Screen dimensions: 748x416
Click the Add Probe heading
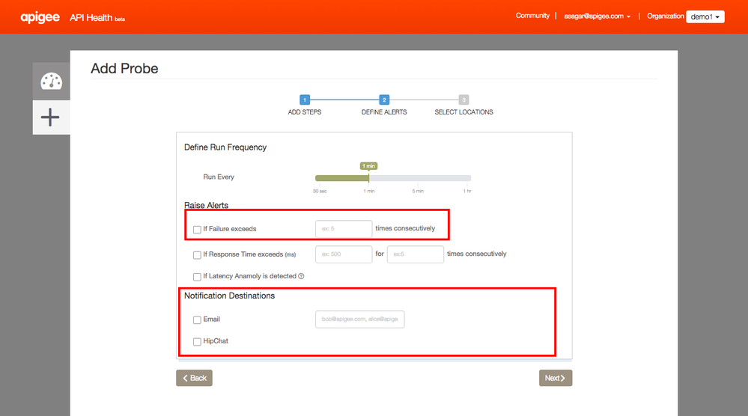(124, 69)
